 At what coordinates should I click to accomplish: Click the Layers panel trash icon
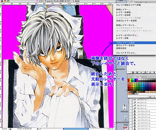[154, 72]
